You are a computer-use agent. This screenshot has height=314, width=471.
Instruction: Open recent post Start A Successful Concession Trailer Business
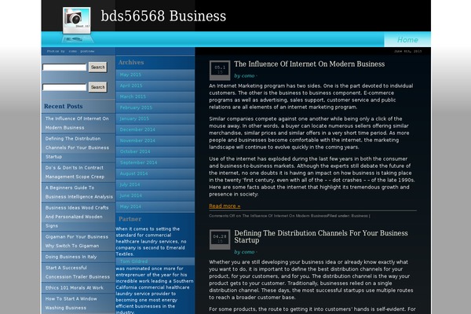(x=78, y=272)
